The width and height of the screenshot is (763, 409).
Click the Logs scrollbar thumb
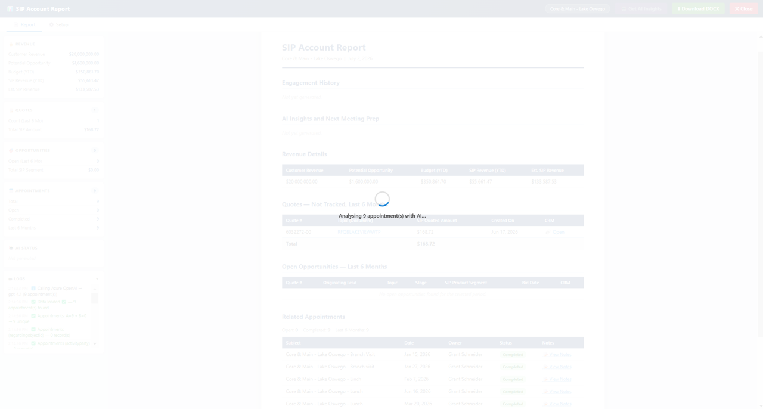(95, 298)
